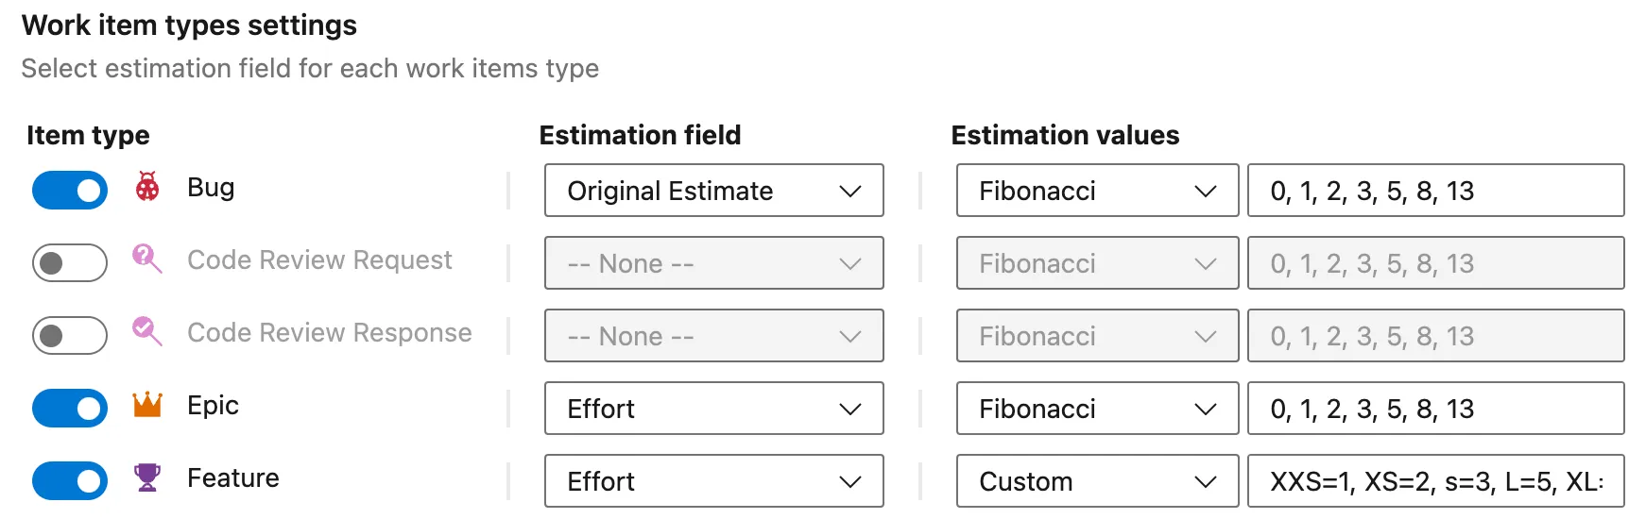Click the Bug ladybug icon

click(x=147, y=187)
